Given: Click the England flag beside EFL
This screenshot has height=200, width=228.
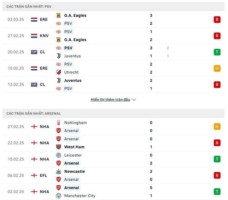Looking at the screenshot, I should [34, 175].
